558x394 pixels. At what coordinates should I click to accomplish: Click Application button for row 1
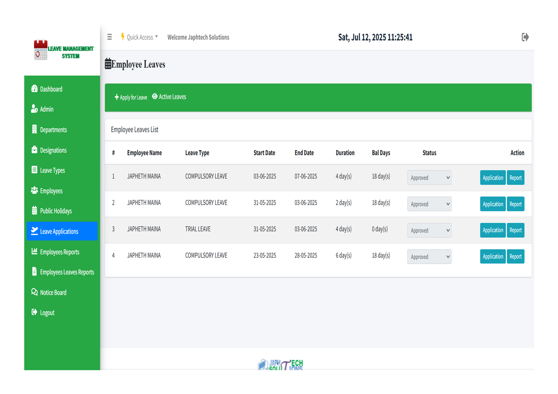click(493, 178)
